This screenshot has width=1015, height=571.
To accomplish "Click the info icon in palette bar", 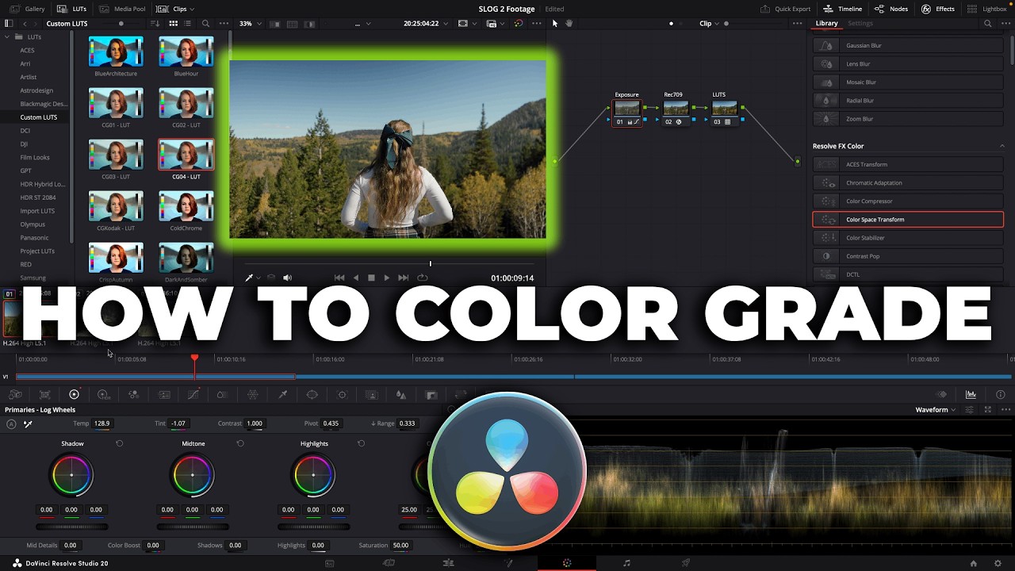I will [x=1000, y=394].
